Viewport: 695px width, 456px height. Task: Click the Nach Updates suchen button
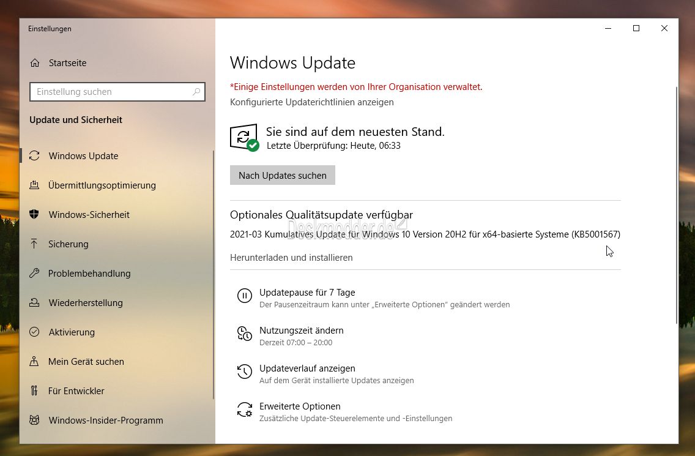tap(283, 175)
